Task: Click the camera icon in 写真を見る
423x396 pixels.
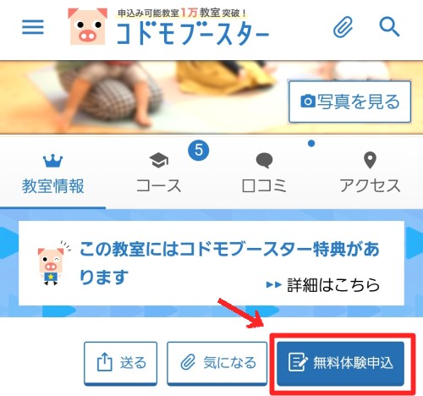Action: [x=308, y=102]
